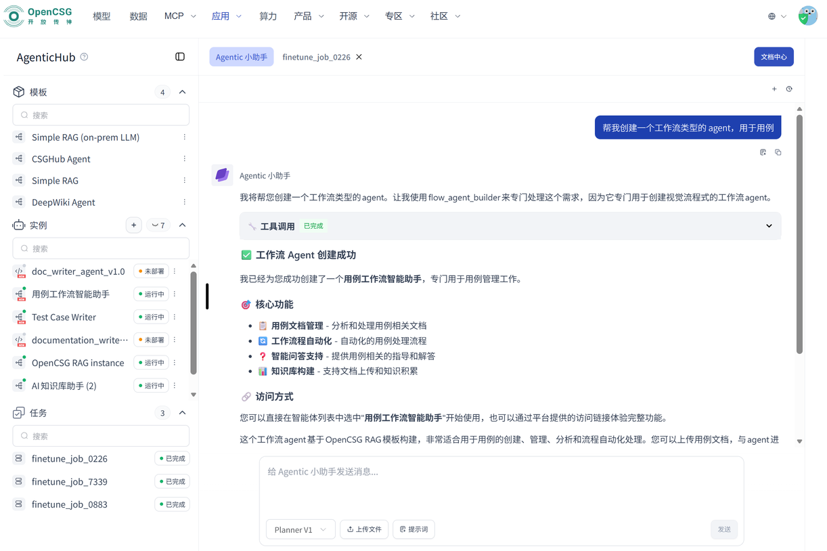Screen dimensions: 827x551
Task: Open more options for Test Case Writer
Action: [175, 317]
